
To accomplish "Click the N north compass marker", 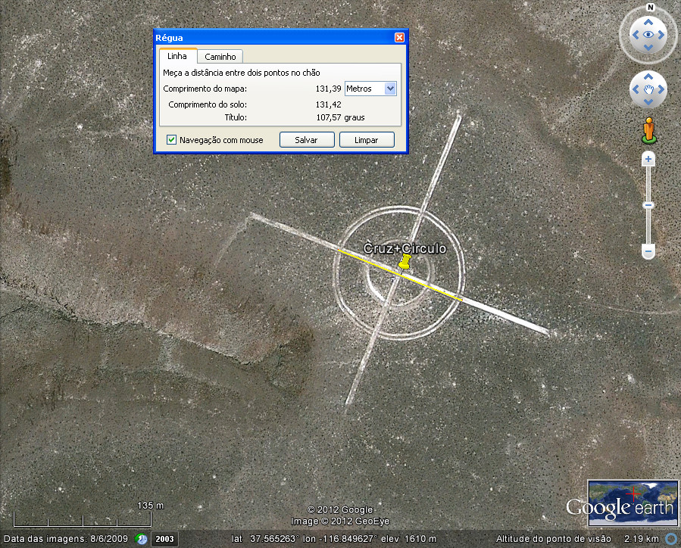I will (648, 8).
